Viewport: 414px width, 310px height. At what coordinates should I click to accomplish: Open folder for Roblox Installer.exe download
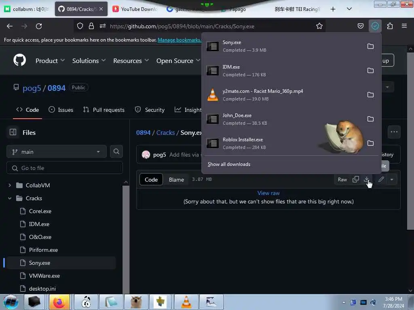(370, 143)
